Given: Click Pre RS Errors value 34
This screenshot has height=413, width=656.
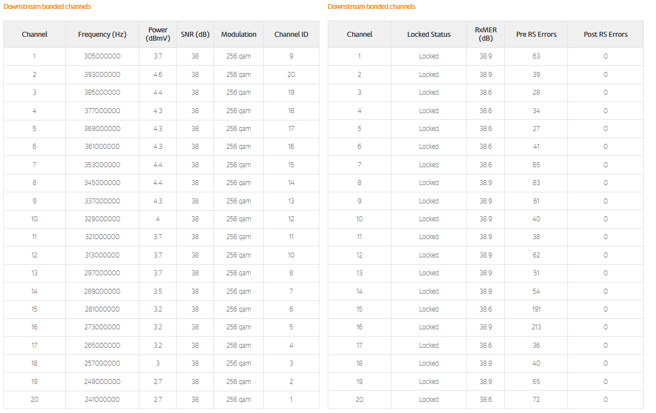Looking at the screenshot, I should pos(536,111).
